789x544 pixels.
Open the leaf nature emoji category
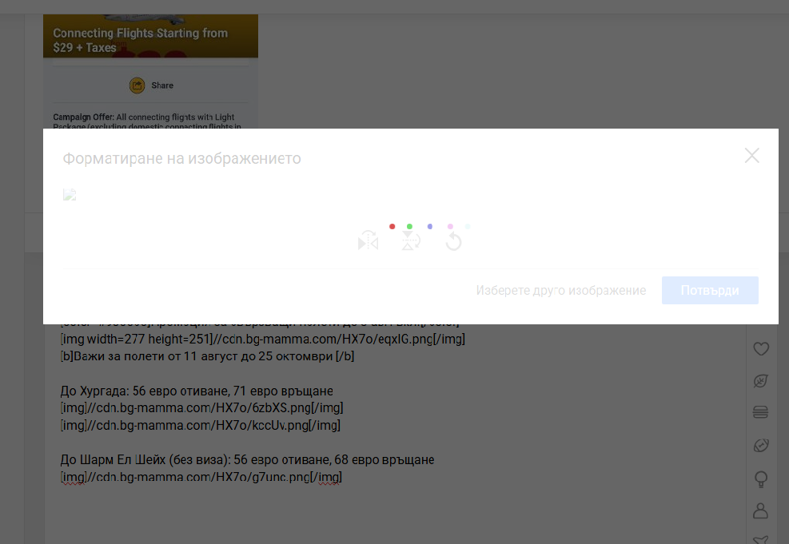click(760, 381)
